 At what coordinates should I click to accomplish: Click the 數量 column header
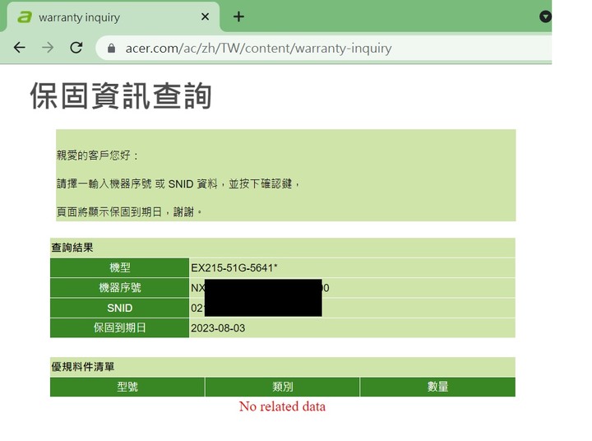(437, 387)
